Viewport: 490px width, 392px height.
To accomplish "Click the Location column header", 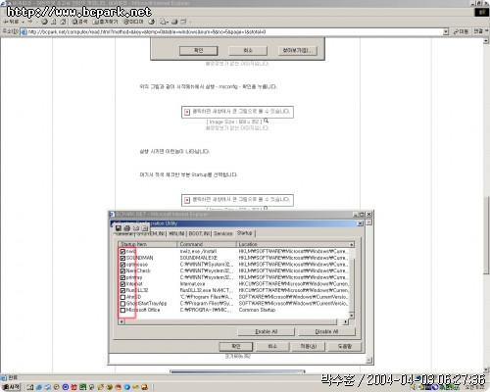I will (293, 244).
